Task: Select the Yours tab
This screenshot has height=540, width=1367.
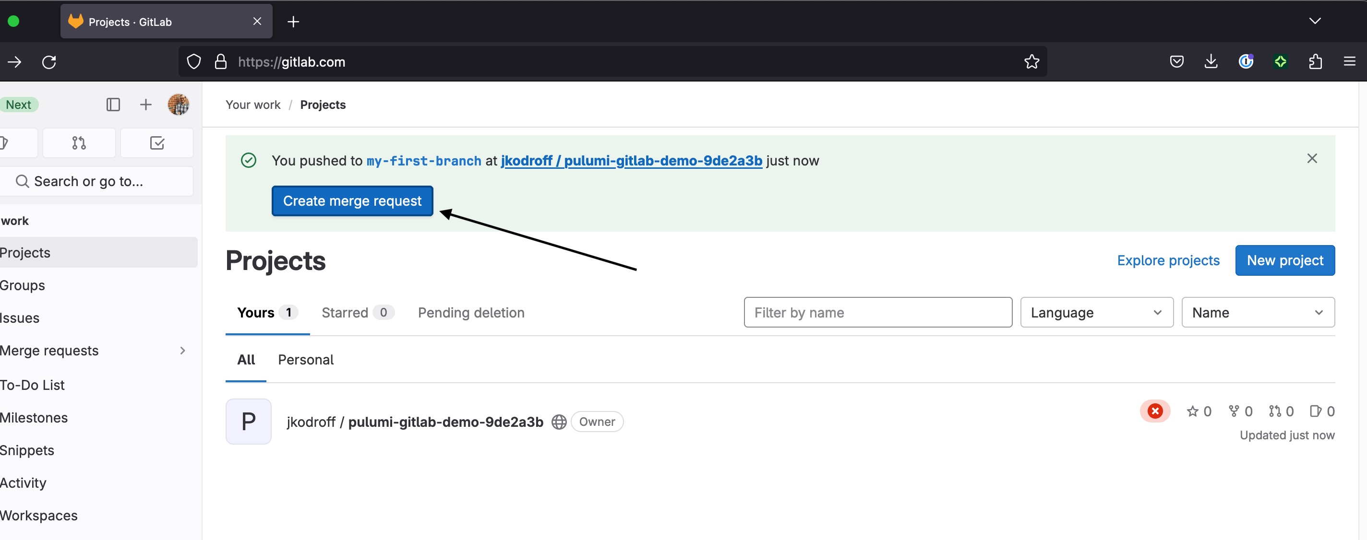Action: (x=267, y=312)
